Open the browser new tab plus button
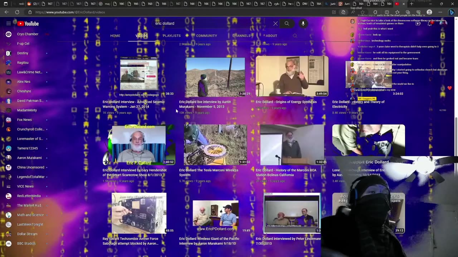This screenshot has width=458, height=257. [x=411, y=4]
